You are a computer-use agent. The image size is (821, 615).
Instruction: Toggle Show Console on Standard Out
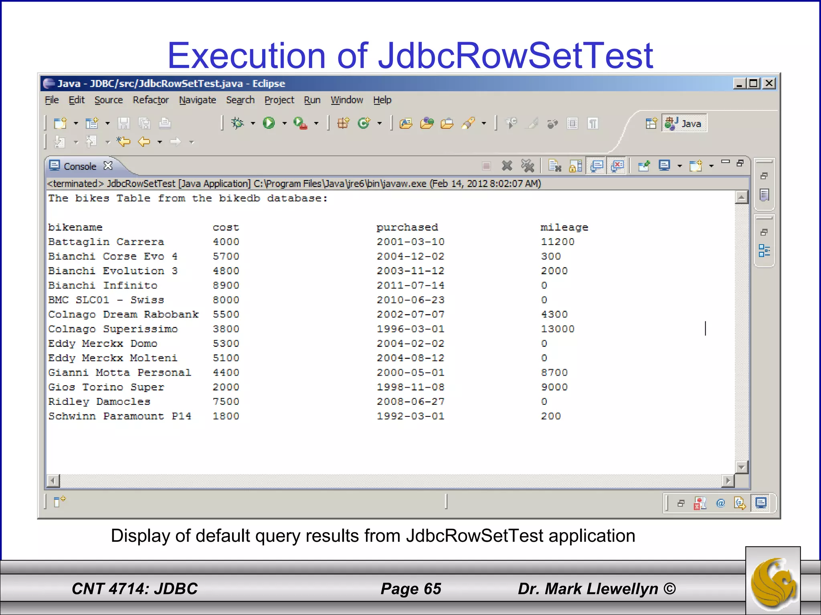coord(597,165)
